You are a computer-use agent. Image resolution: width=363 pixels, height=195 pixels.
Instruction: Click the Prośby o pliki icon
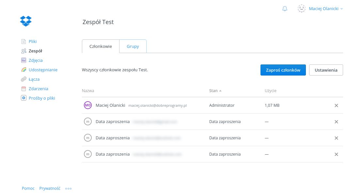(24, 98)
